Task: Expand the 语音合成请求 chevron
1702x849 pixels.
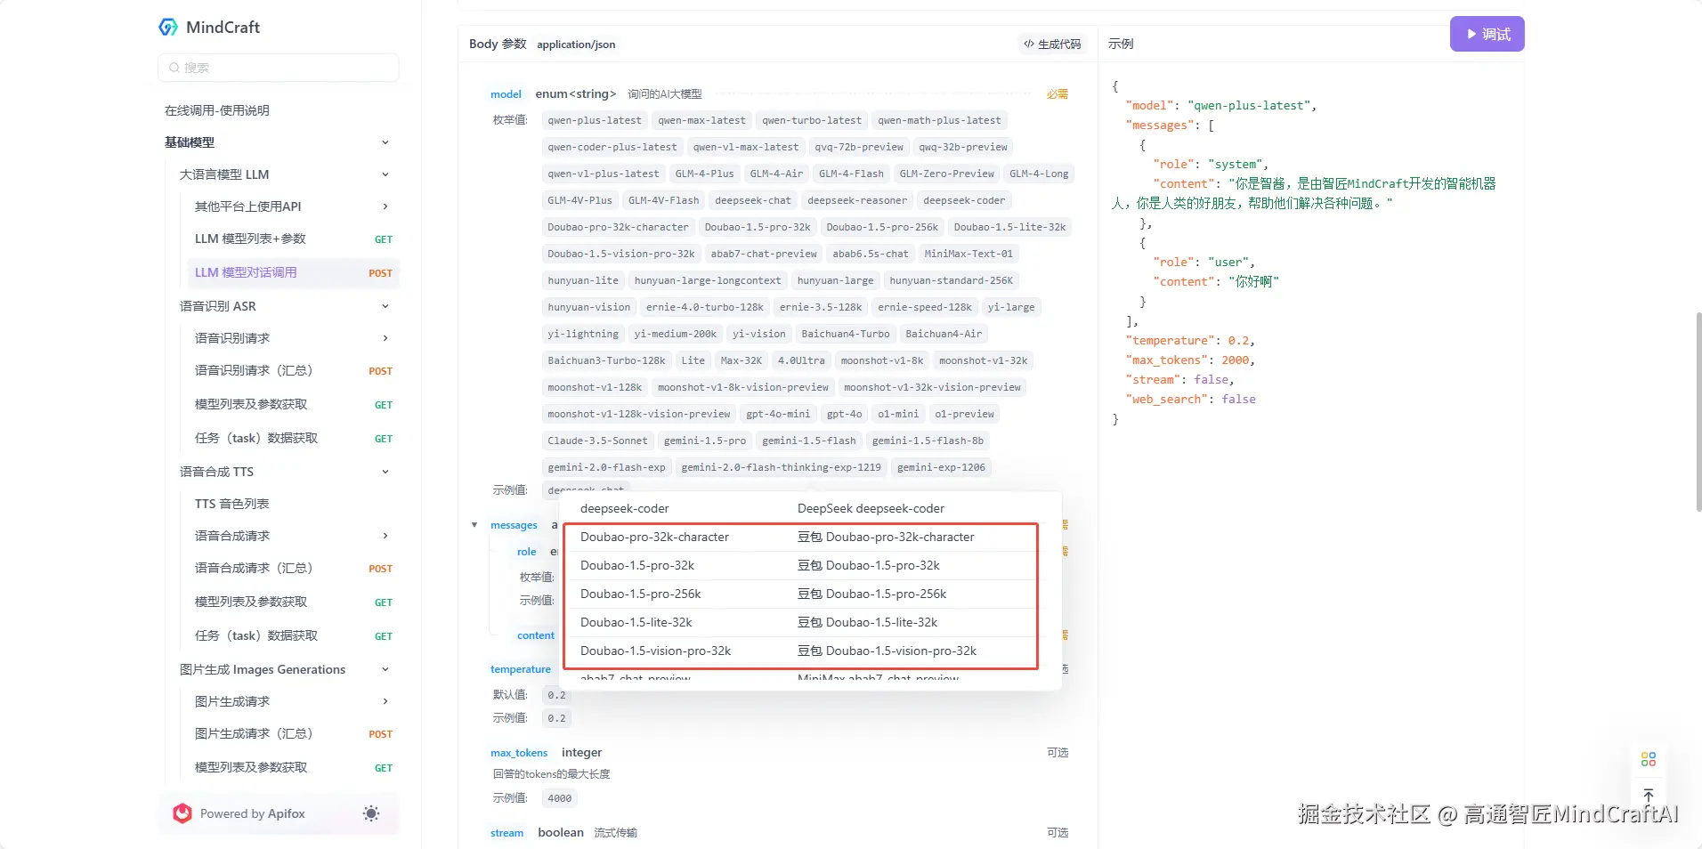Action: tap(385, 536)
